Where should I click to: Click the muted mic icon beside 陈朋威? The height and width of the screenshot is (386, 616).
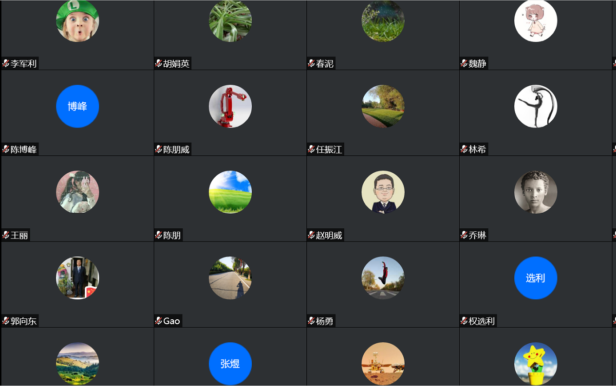click(x=159, y=149)
